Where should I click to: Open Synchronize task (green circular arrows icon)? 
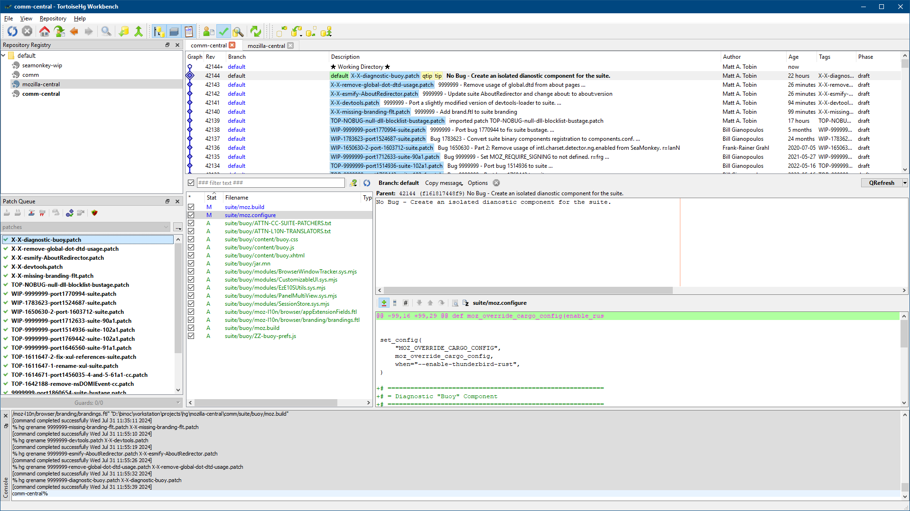pyautogui.click(x=256, y=31)
